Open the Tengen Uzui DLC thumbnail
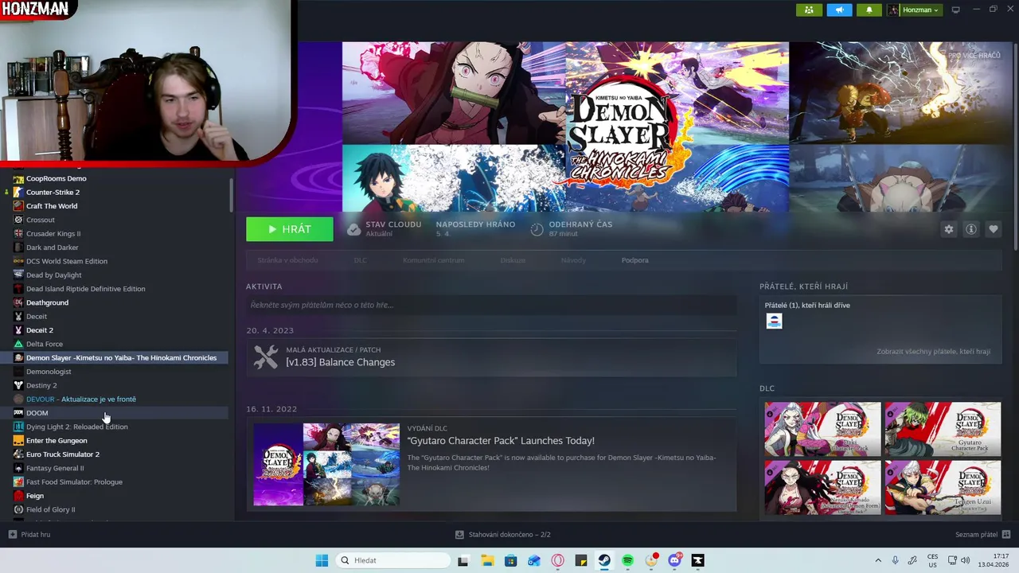 click(x=943, y=488)
